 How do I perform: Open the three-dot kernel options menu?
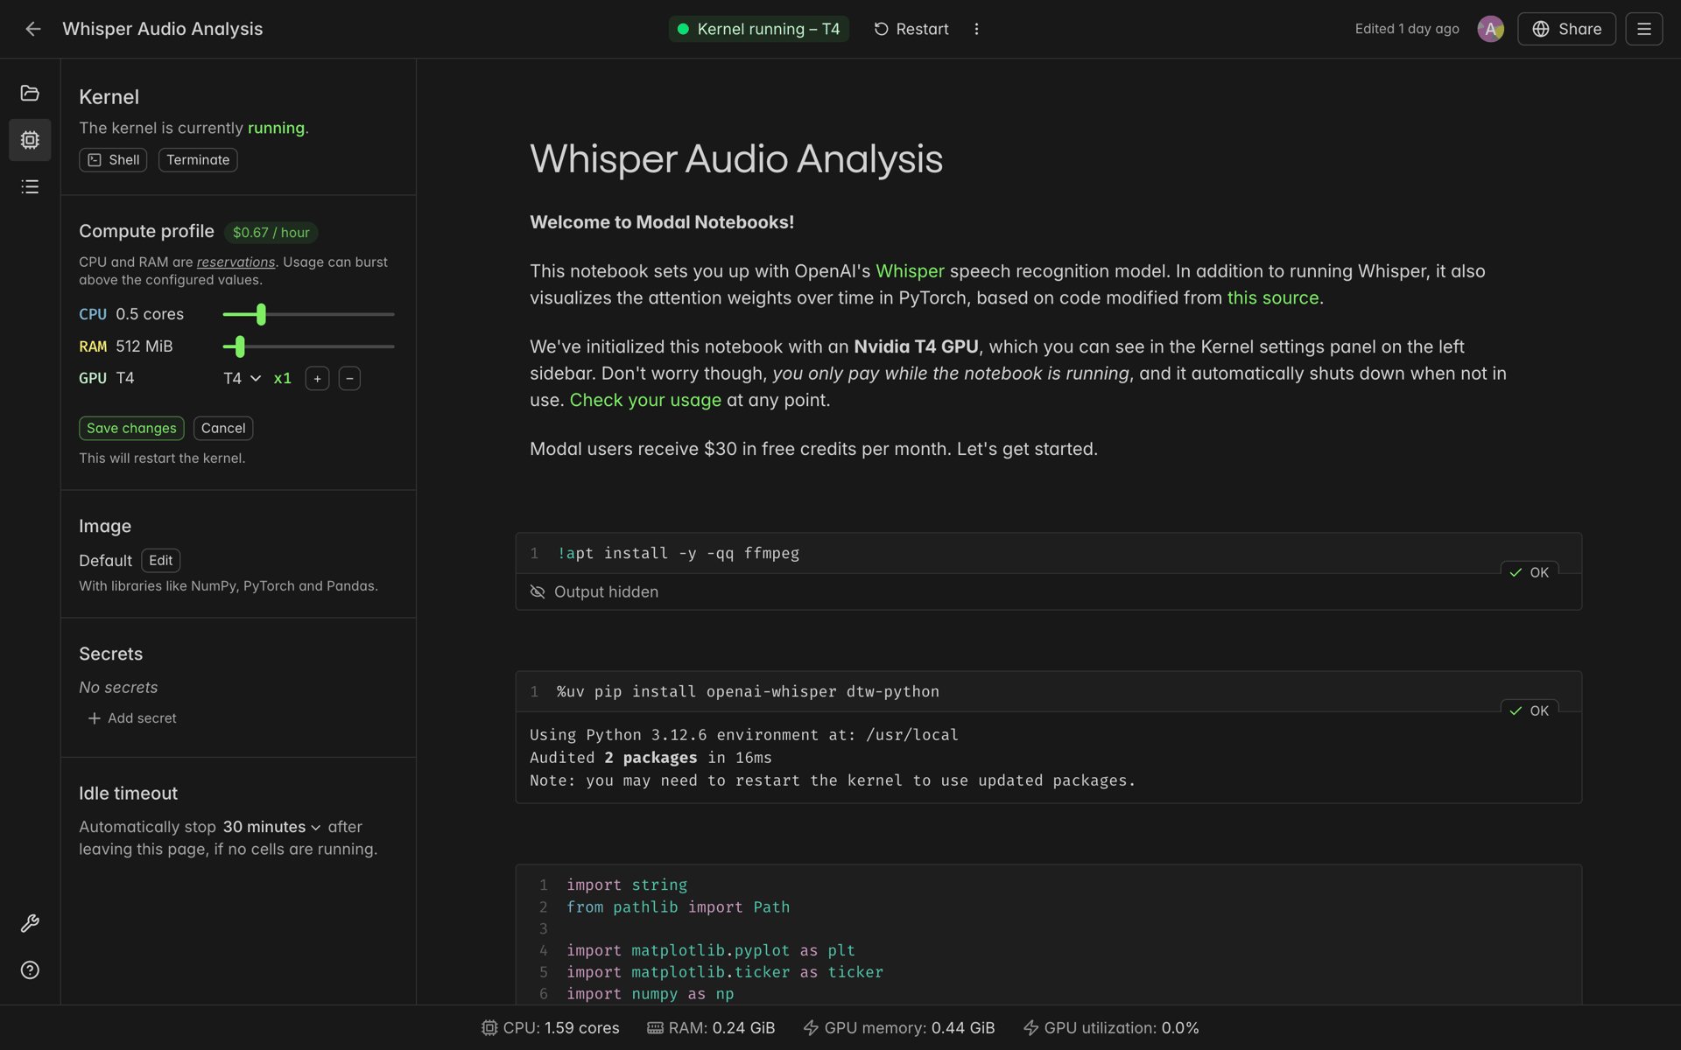click(976, 29)
